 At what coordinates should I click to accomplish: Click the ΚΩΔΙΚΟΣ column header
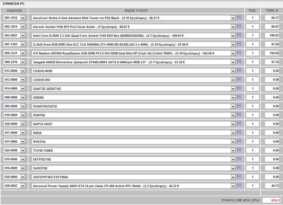tap(14, 10)
